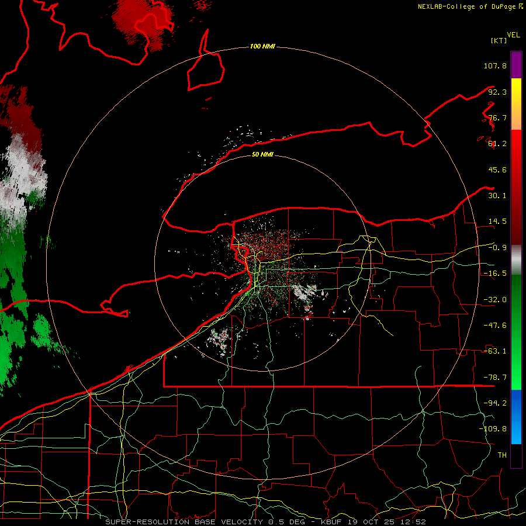Image resolution: width=526 pixels, height=526 pixels.
Task: Click the -109.8 legend value
Action: (493, 429)
